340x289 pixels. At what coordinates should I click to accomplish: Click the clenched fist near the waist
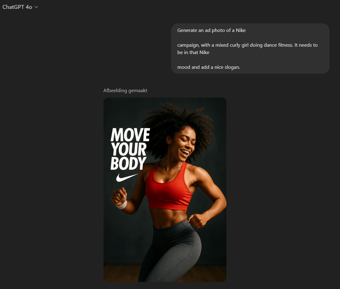pos(196,221)
